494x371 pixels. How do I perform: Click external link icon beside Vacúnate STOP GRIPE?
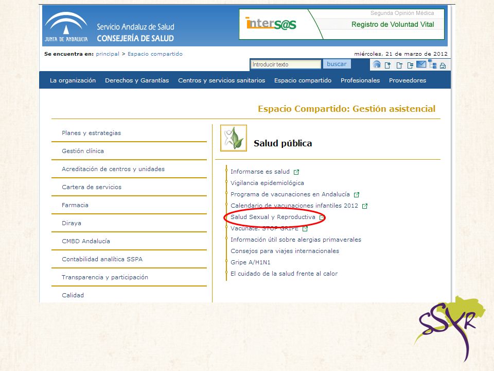coord(305,229)
